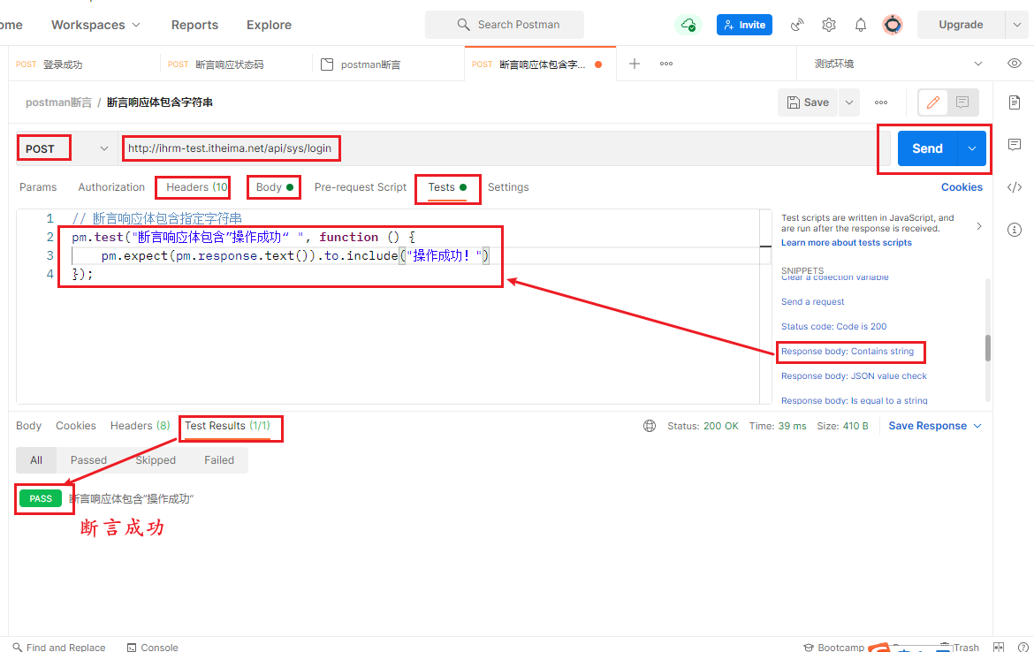Show the Test Results (1/1) tab
1034x652 pixels.
pyautogui.click(x=227, y=426)
